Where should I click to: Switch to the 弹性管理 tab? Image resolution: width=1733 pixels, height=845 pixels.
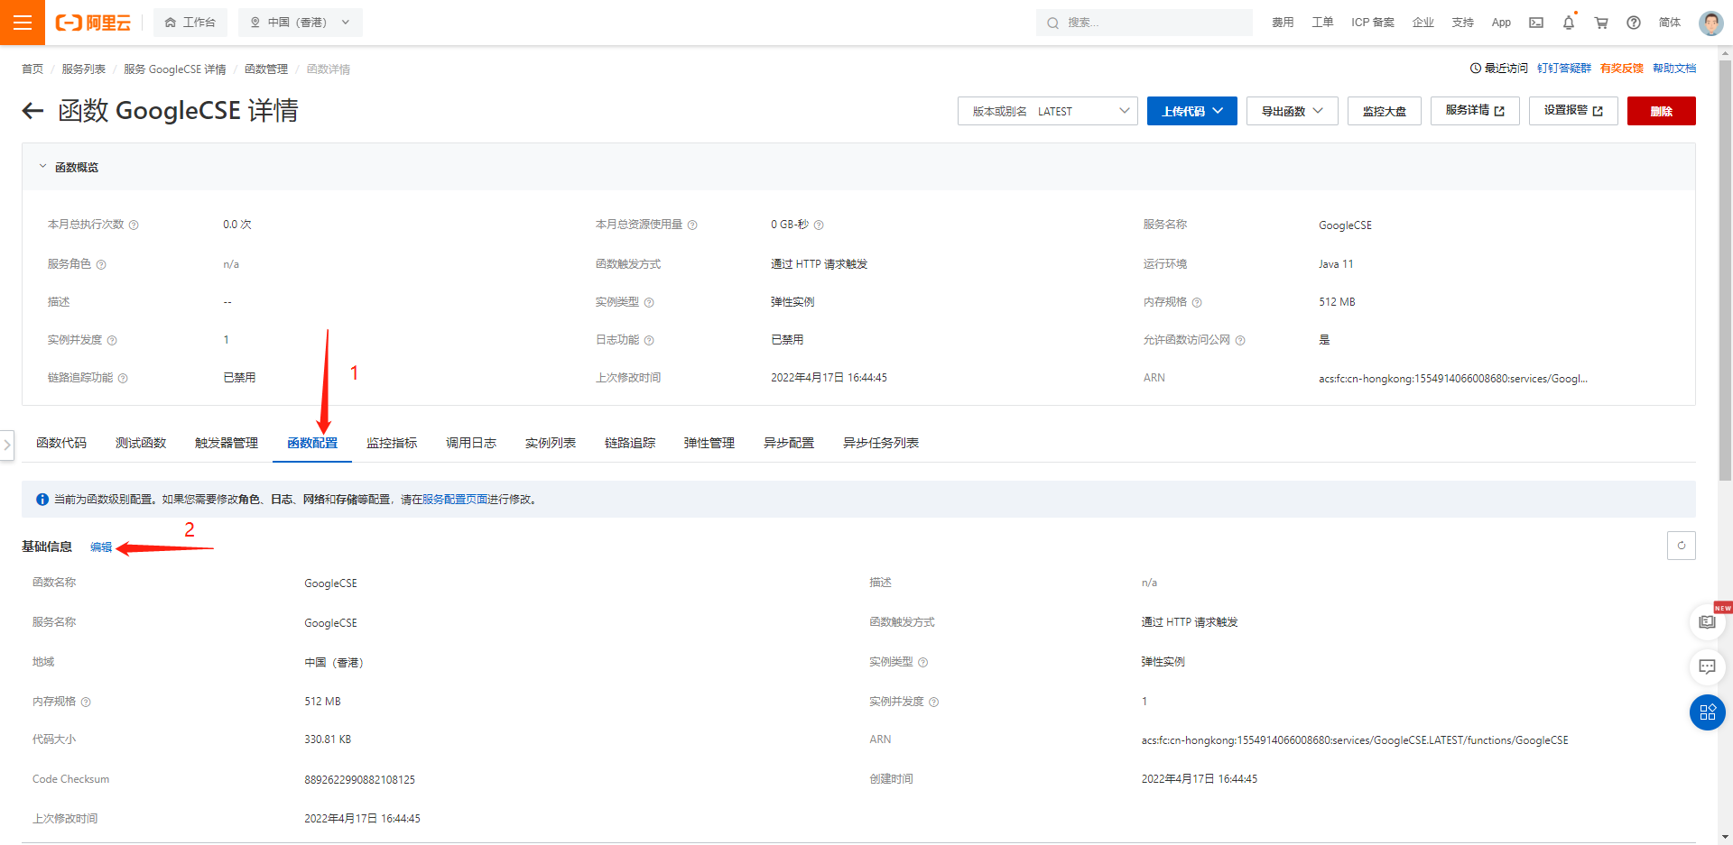point(709,443)
